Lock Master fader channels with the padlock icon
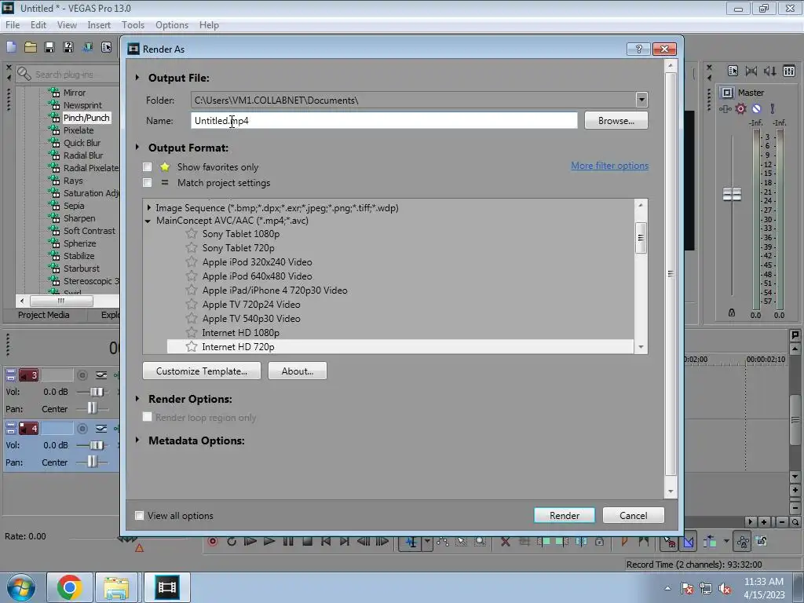Screen dimensions: 804x603 point(732,312)
